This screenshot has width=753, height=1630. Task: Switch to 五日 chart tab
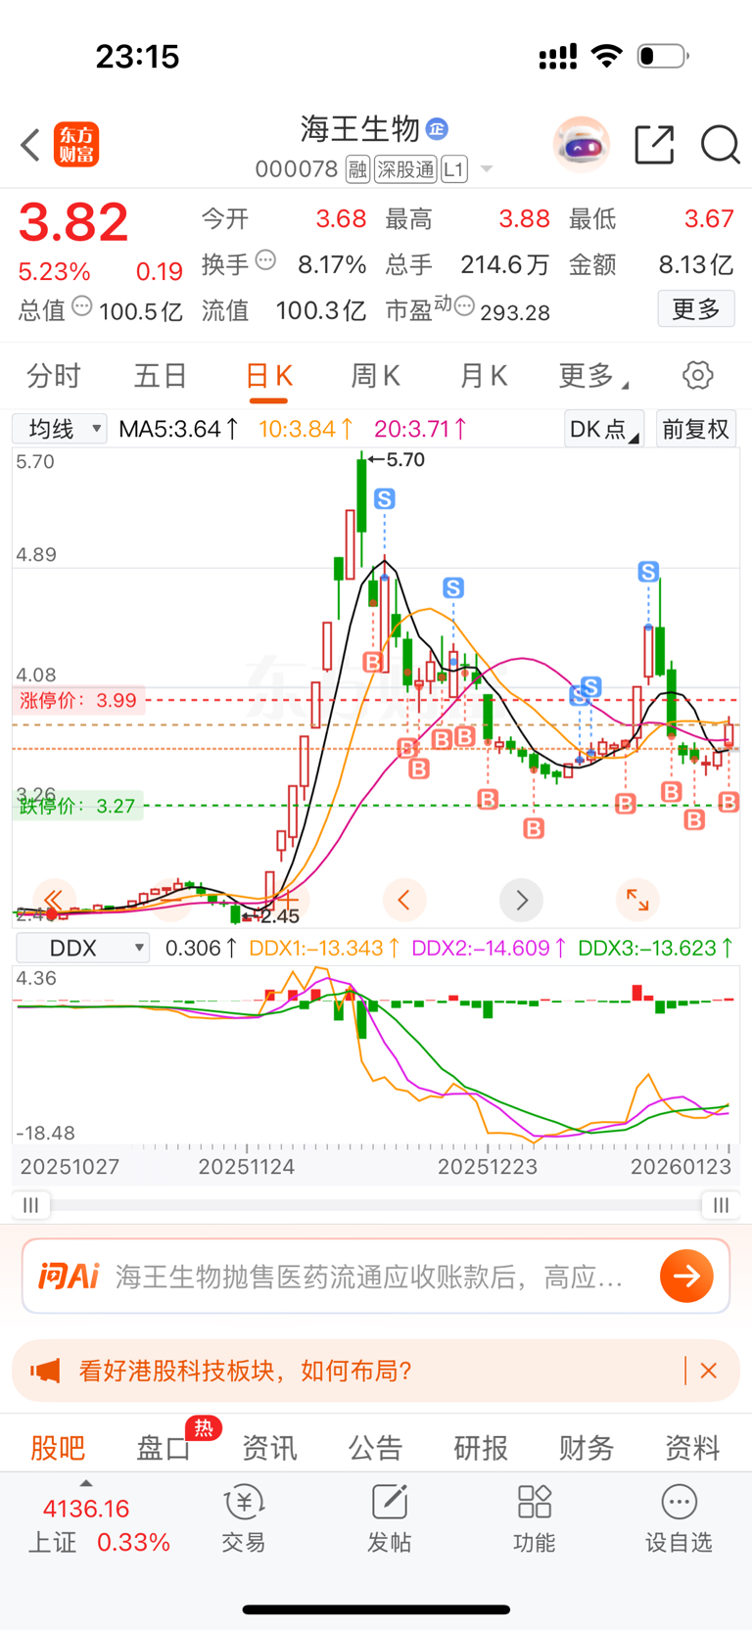(161, 375)
